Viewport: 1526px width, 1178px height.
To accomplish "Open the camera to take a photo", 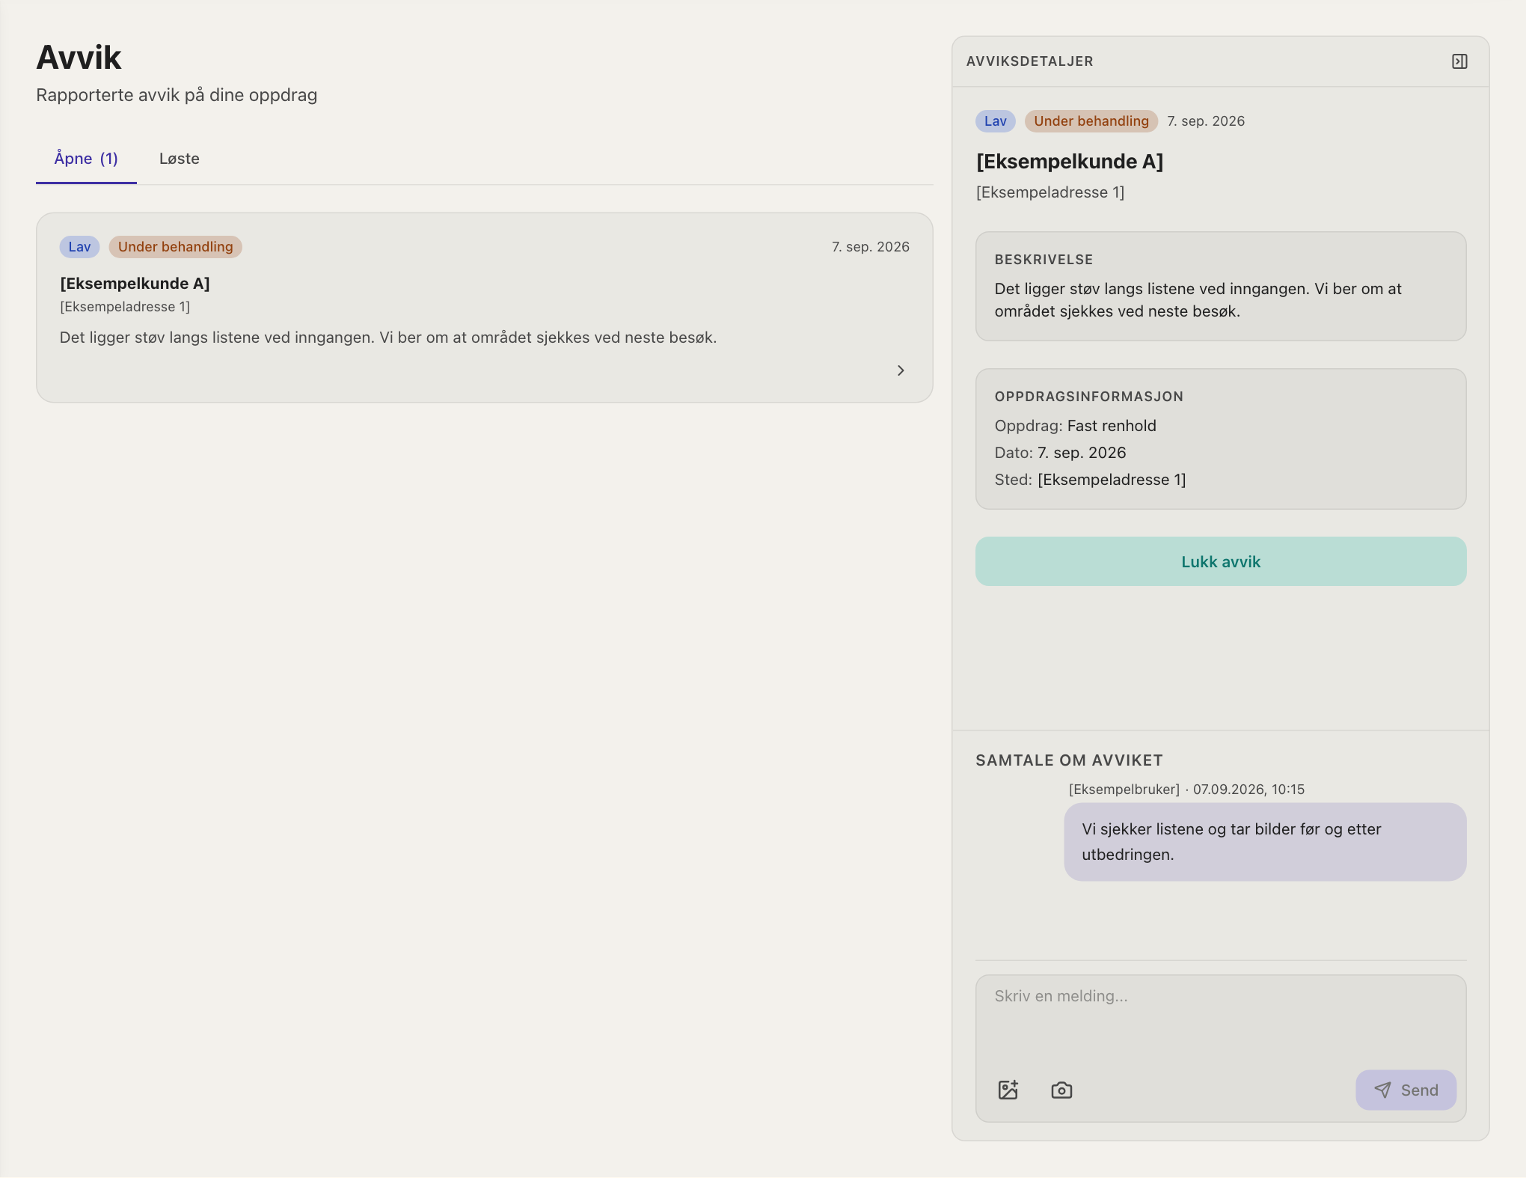I will coord(1061,1090).
